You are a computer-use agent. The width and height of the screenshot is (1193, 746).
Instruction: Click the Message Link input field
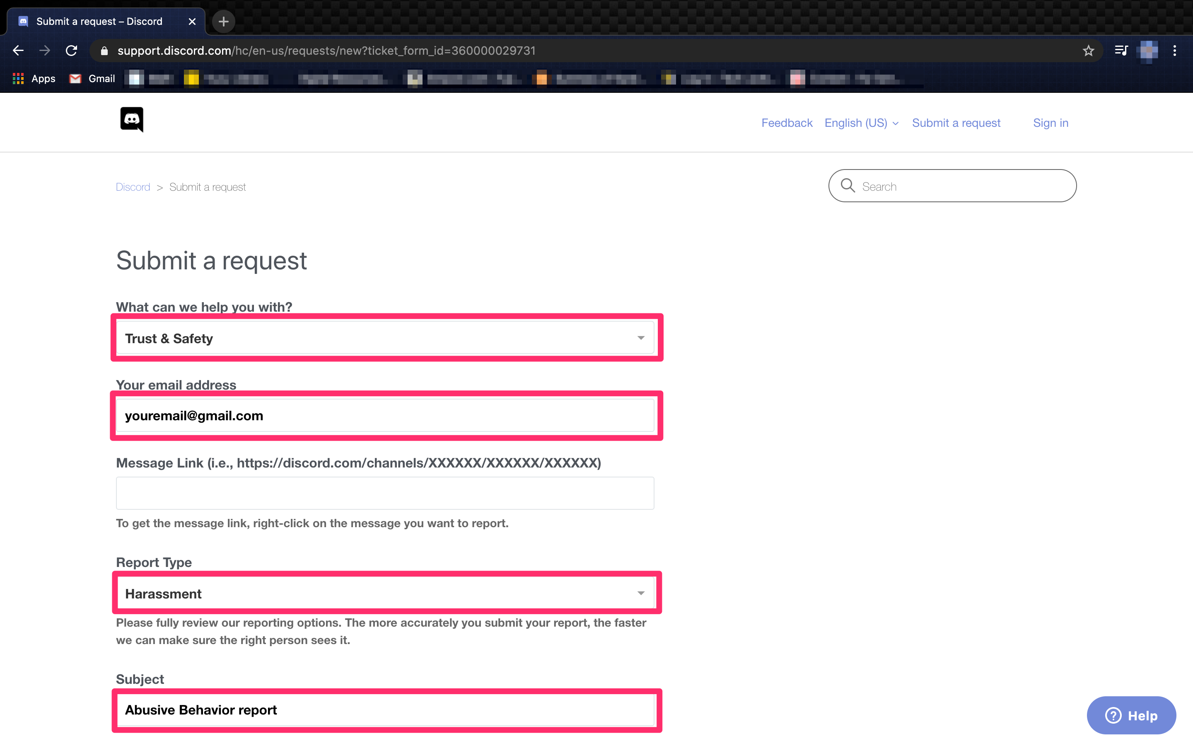[x=384, y=493]
